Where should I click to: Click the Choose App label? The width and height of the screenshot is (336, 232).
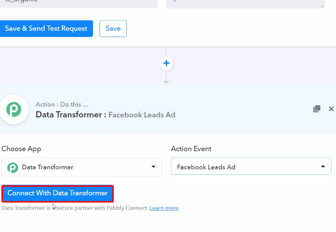(21, 149)
